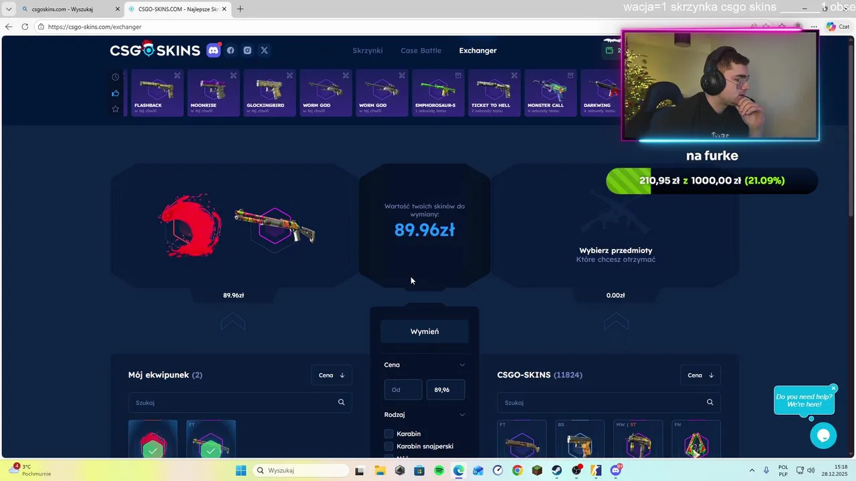The width and height of the screenshot is (856, 481).
Task: Switch to the csgoskins.com Wyszukaj tab
Action: coord(70,9)
